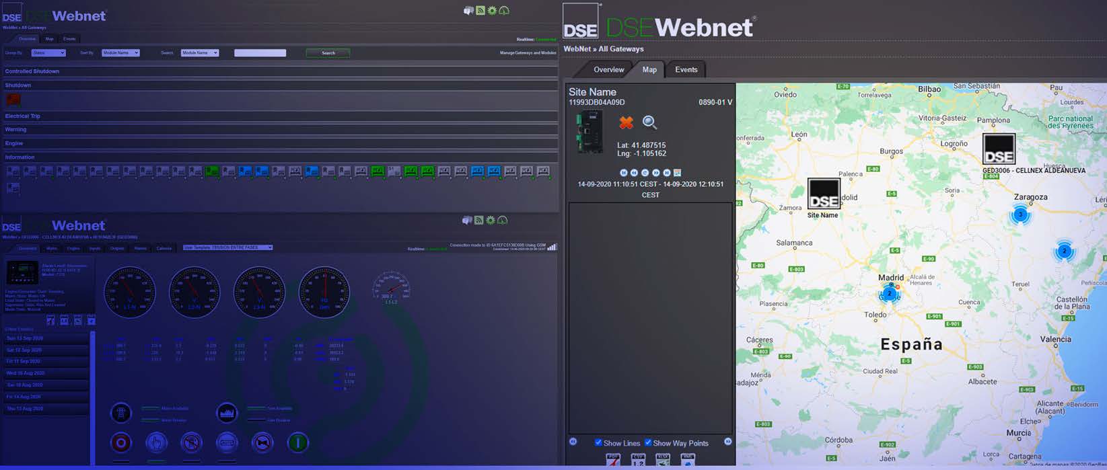
Task: Click the green Start button
Action: (x=297, y=442)
